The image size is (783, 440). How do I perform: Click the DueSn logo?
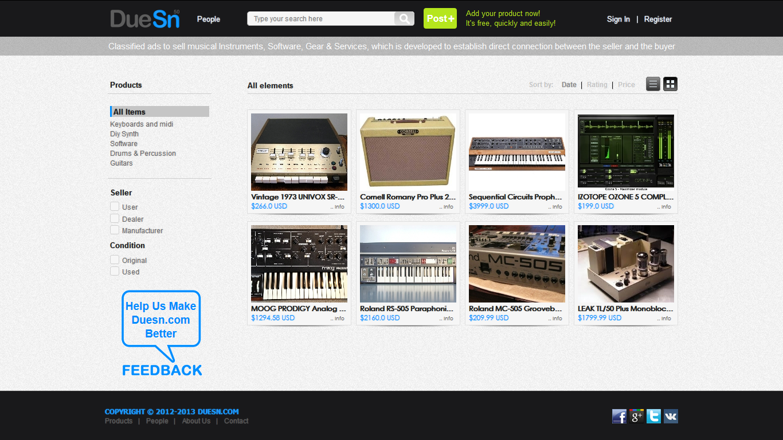coord(145,18)
